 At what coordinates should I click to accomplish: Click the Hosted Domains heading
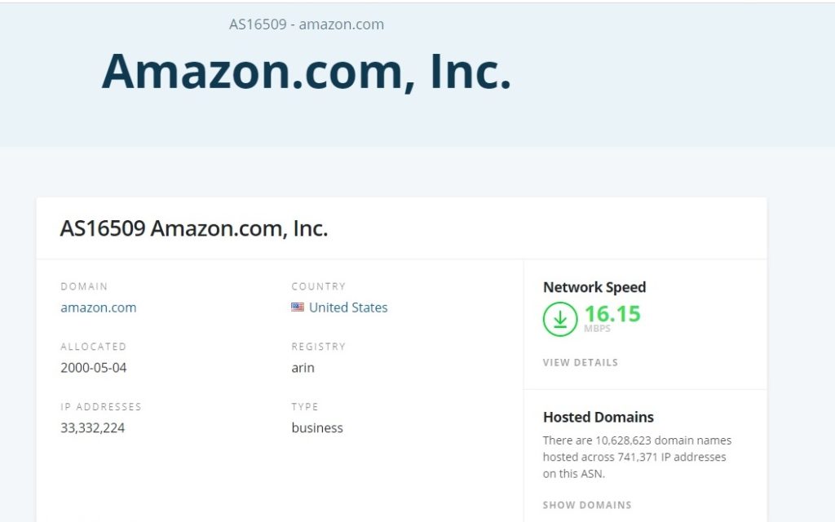pyautogui.click(x=598, y=417)
